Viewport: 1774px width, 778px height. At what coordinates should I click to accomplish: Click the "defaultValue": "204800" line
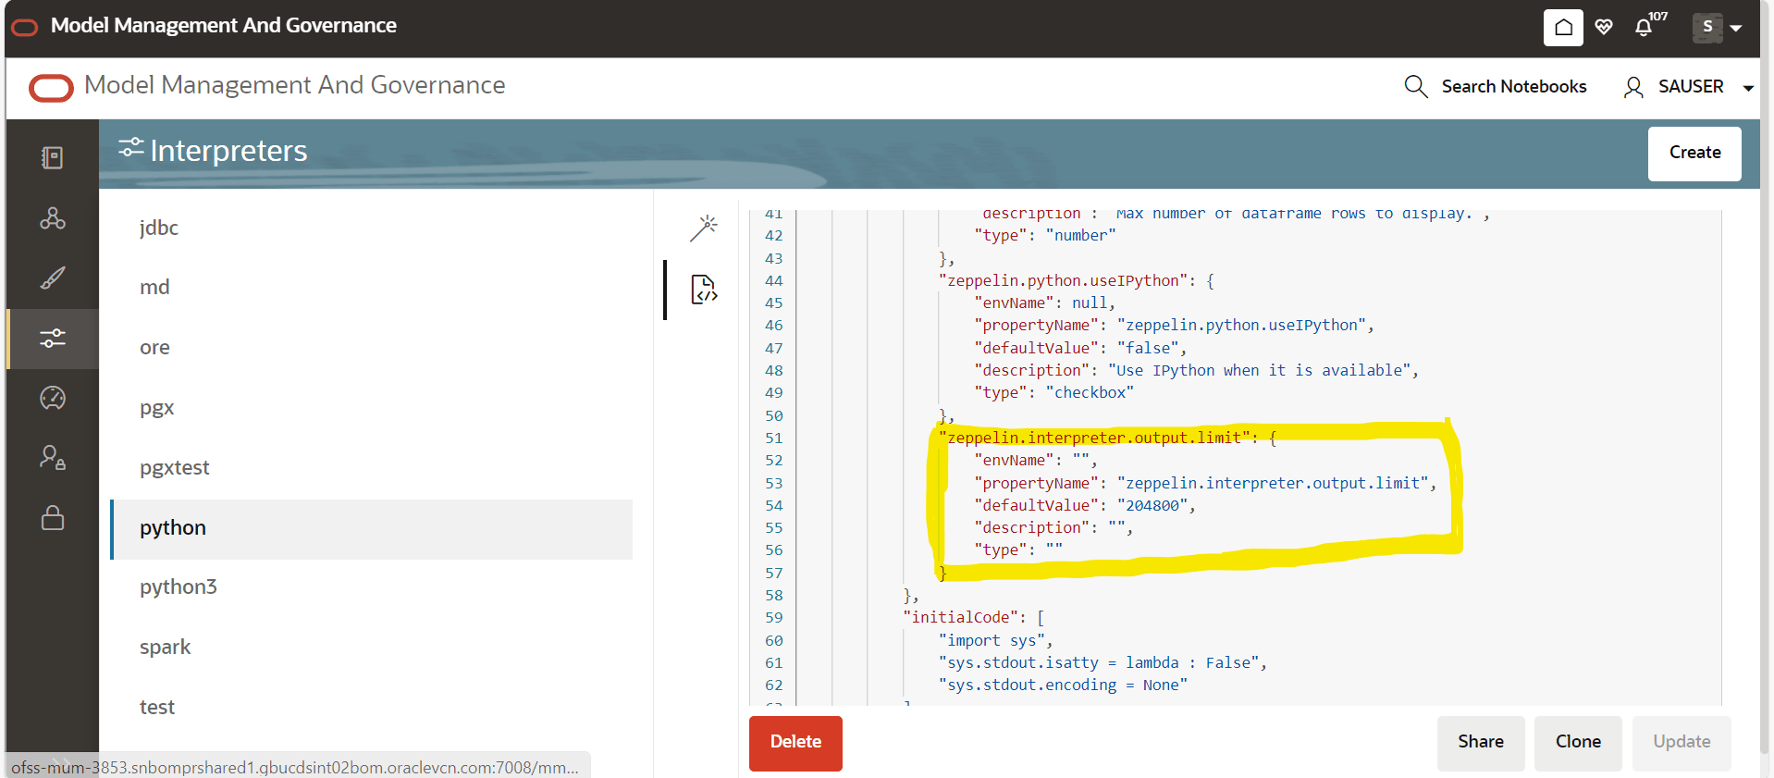pos(1085,505)
